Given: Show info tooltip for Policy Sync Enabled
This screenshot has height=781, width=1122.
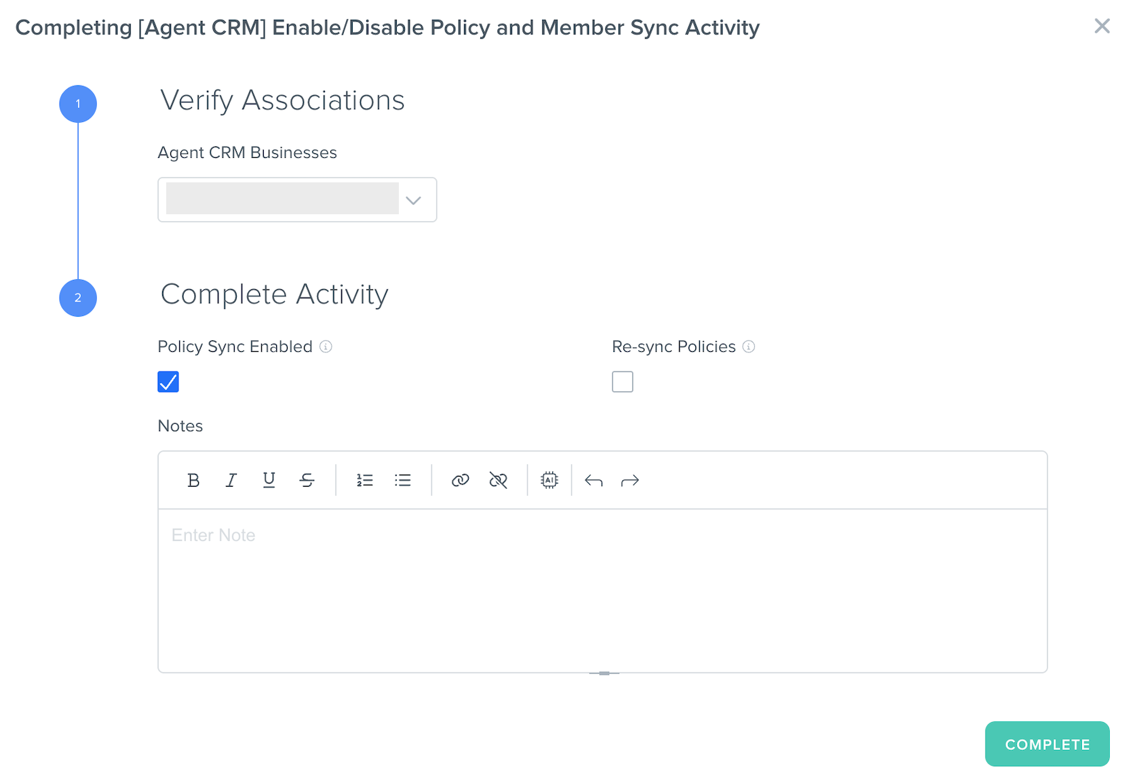Looking at the screenshot, I should pos(326,346).
